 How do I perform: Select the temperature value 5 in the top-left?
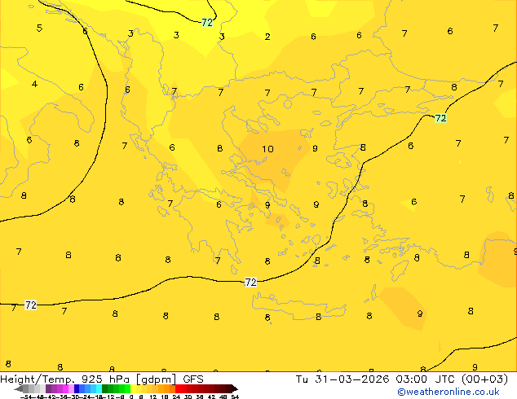tap(39, 28)
